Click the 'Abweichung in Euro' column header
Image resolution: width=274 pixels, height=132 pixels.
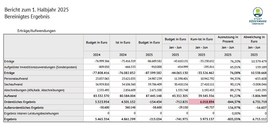[254, 39]
